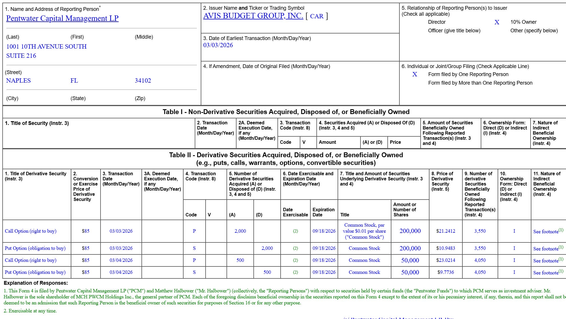Screen dimensions: 566x319
Task: Click the $21.2412 derivative price cell
Action: pos(445,231)
